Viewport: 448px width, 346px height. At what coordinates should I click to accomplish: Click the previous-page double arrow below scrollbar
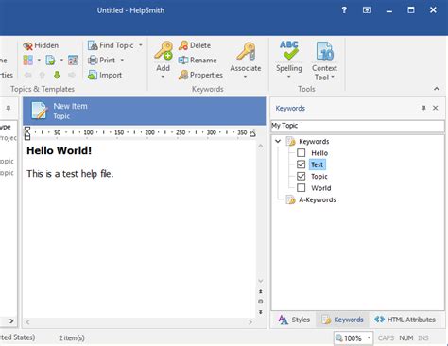261,291
